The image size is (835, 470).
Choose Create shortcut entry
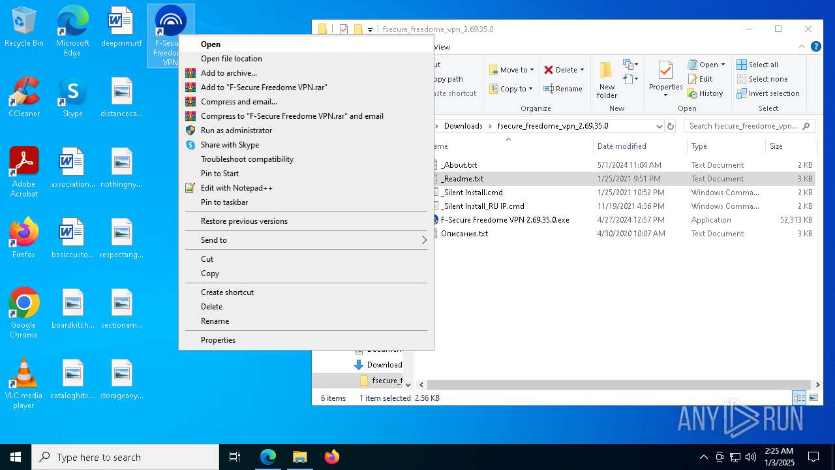(x=306, y=292)
